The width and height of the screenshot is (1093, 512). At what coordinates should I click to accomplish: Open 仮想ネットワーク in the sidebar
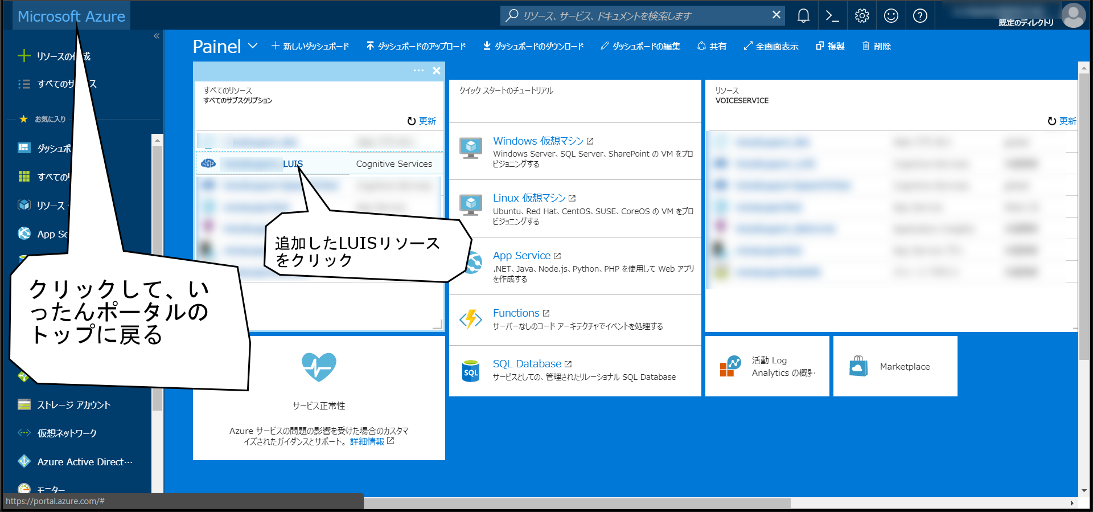tap(67, 433)
